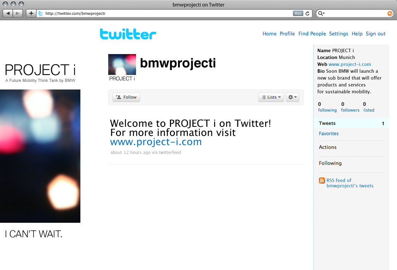Go back with the browser back arrow

click(8, 13)
